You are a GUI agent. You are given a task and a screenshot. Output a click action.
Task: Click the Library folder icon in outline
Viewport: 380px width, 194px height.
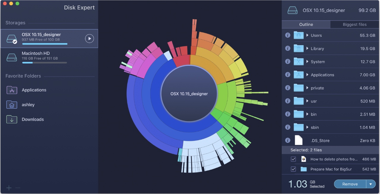(299, 48)
